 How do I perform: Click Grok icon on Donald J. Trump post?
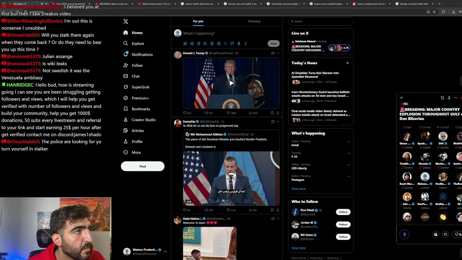pos(273,53)
